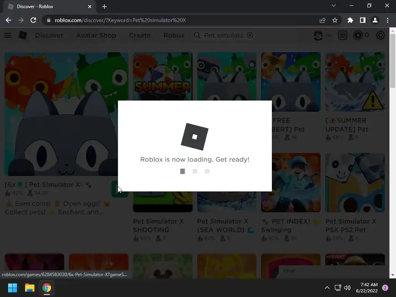Click the [6x] Pet Simulator X! title
This screenshot has height=297, width=396.
pyautogui.click(x=48, y=184)
